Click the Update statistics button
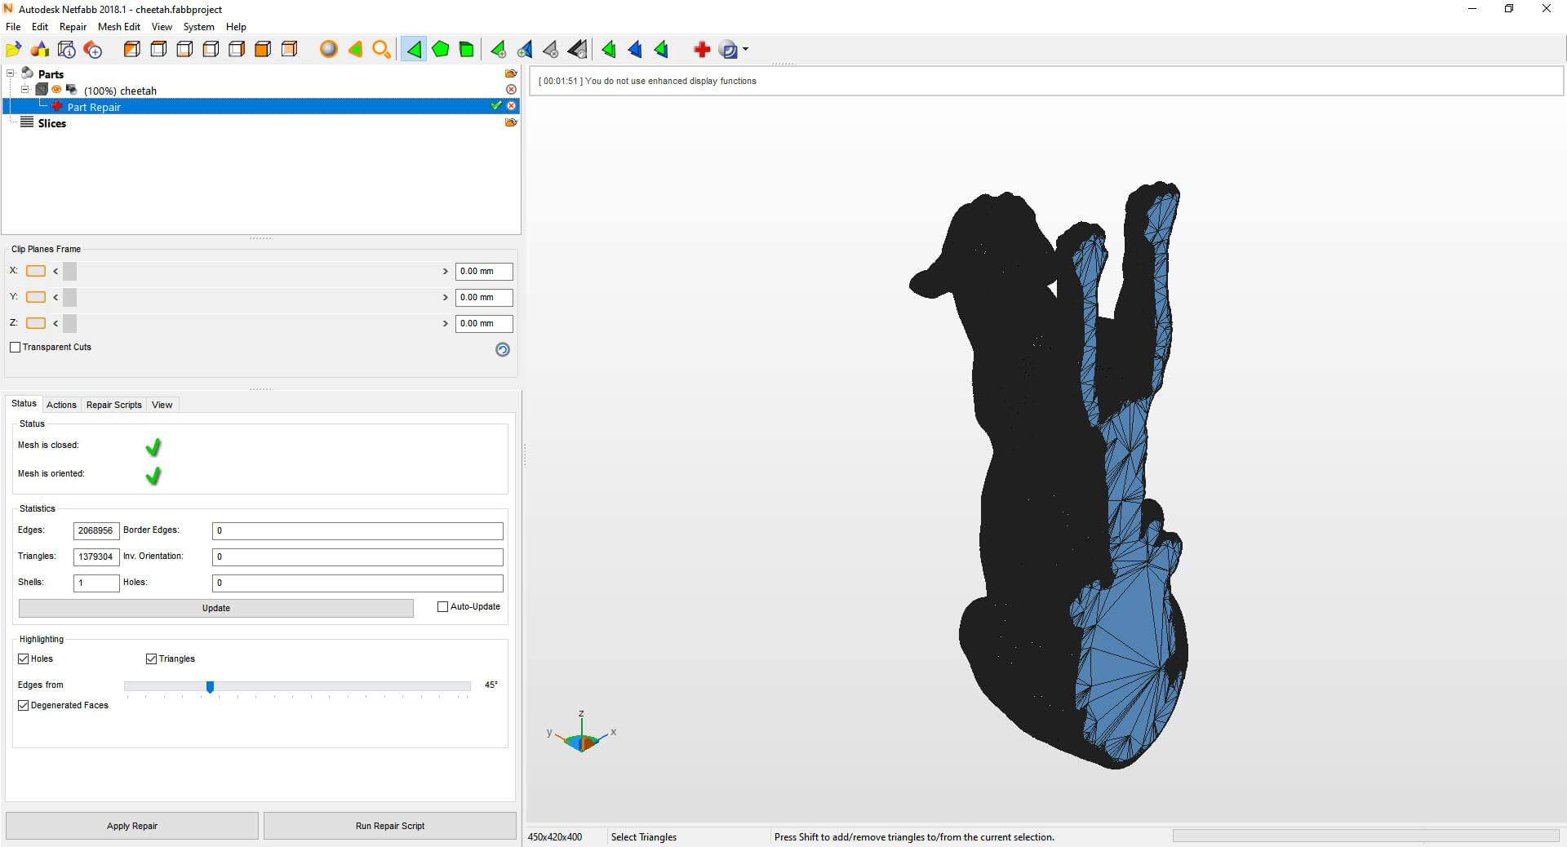The width and height of the screenshot is (1567, 847). coord(215,608)
